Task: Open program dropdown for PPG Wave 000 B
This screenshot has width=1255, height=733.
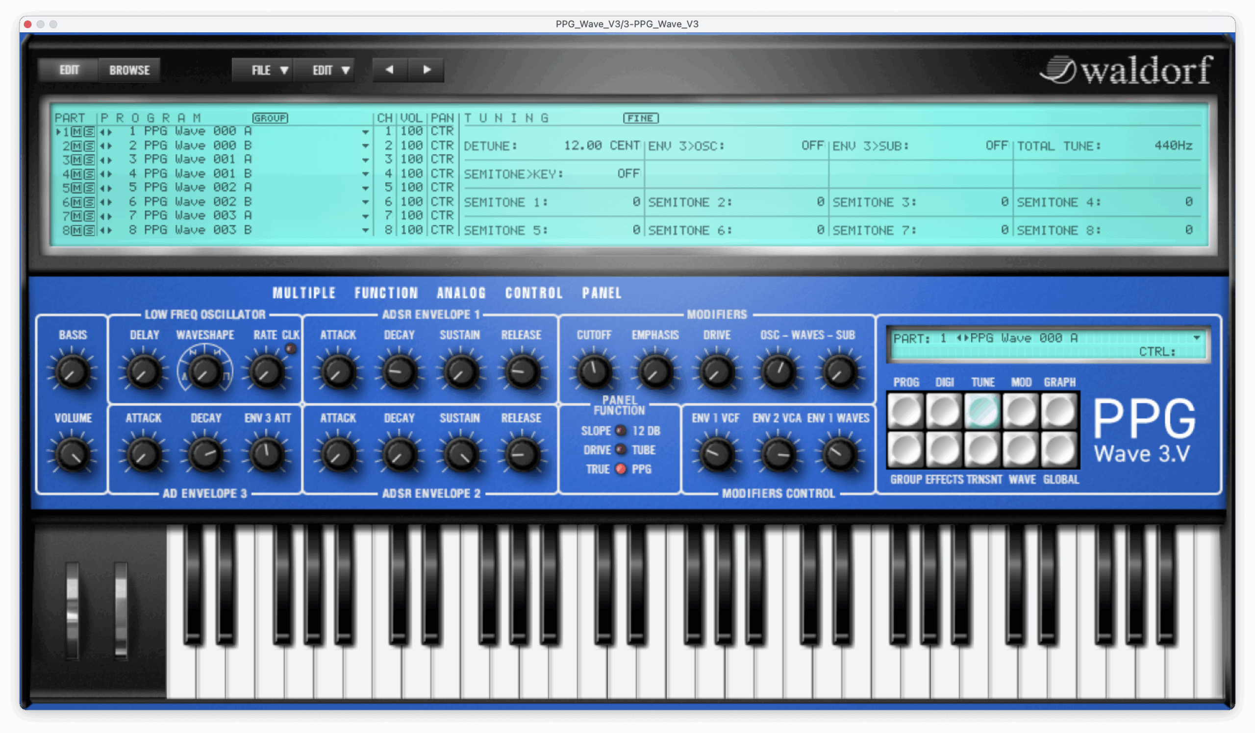Action: pos(366,147)
